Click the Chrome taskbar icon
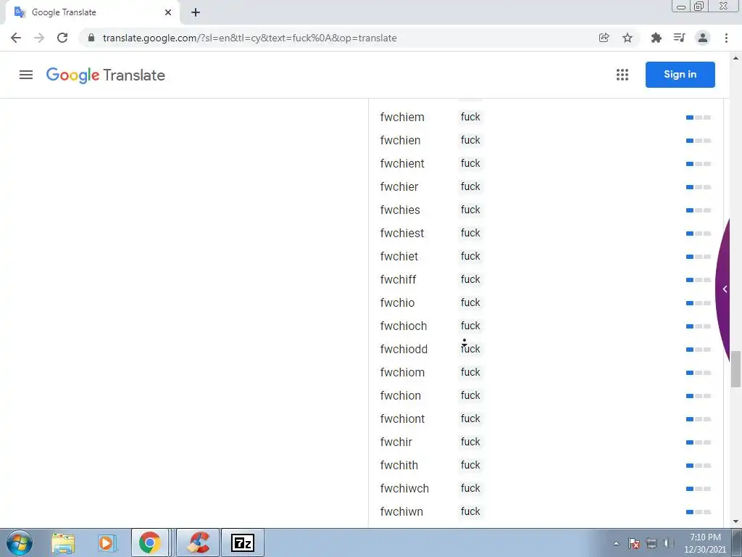The height and width of the screenshot is (557, 742). [x=150, y=542]
